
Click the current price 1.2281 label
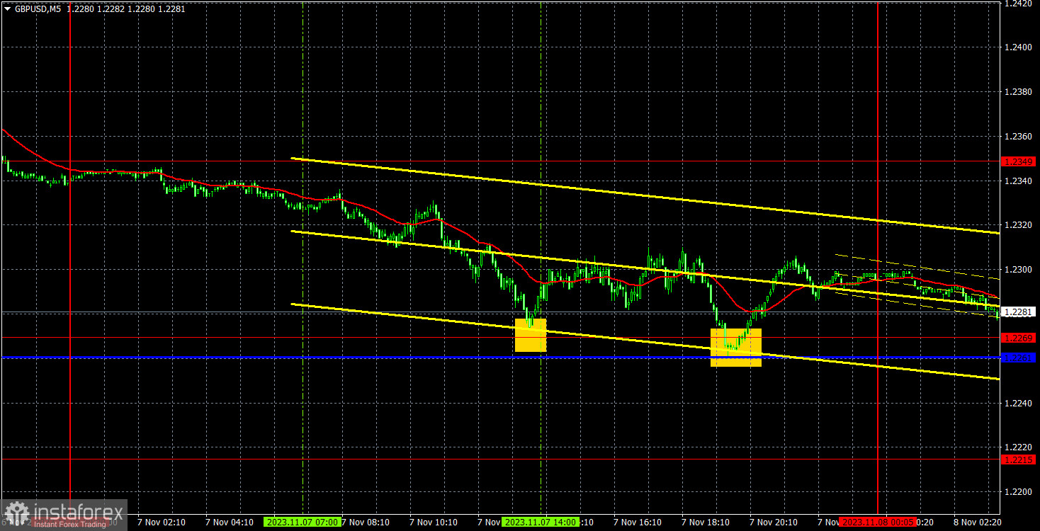pyautogui.click(x=1019, y=312)
